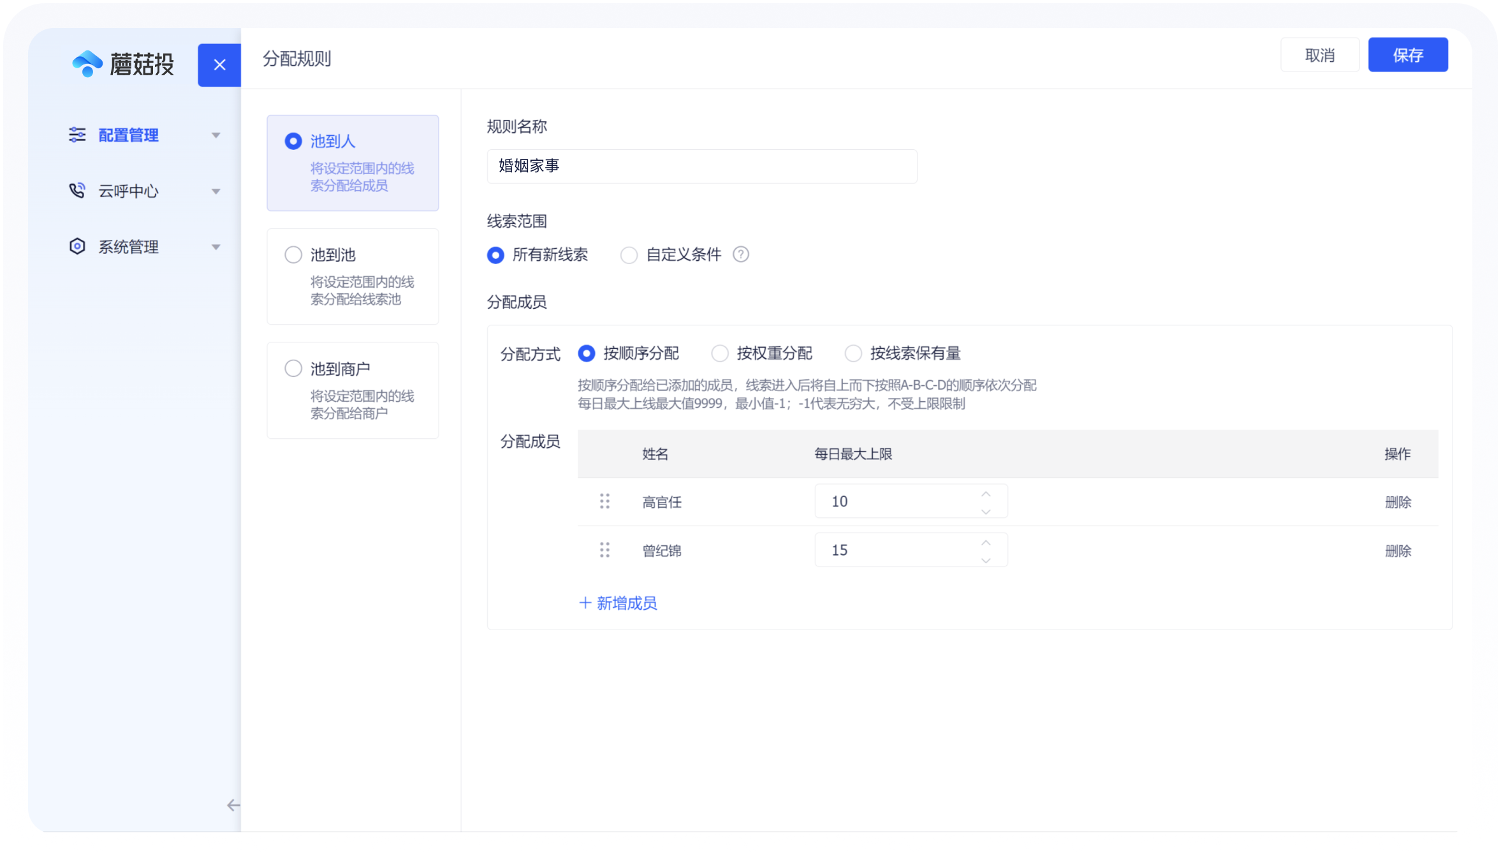The width and height of the screenshot is (1501, 856).
Task: Open the help tooltip beside 自定义条件
Action: point(741,255)
